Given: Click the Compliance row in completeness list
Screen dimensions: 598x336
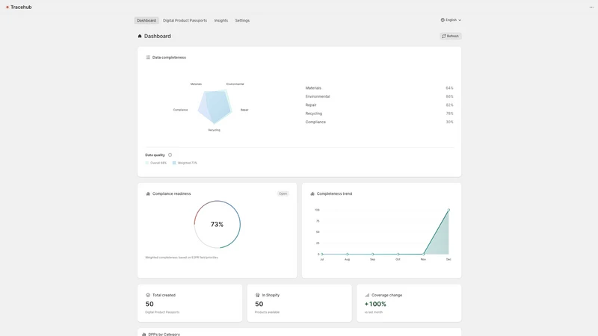Looking at the screenshot, I should pos(380,122).
